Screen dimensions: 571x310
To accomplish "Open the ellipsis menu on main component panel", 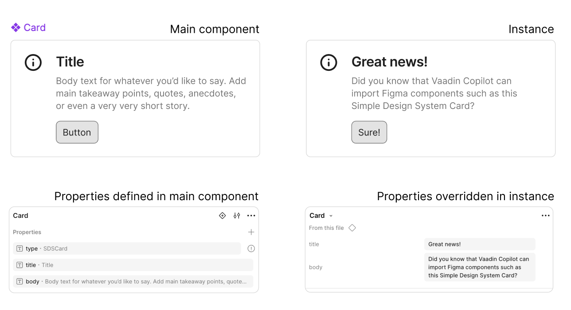I will click(251, 216).
